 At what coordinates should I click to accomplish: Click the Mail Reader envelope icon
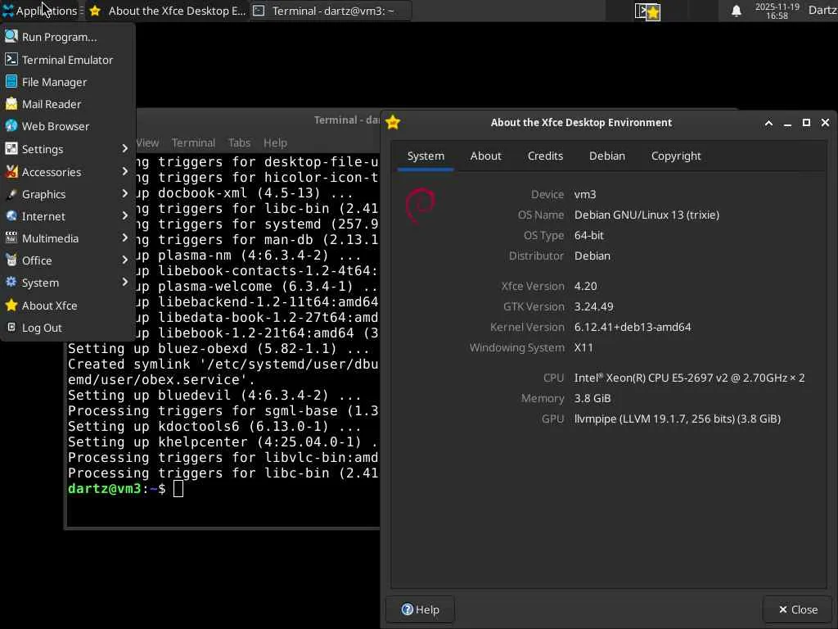click(x=11, y=104)
